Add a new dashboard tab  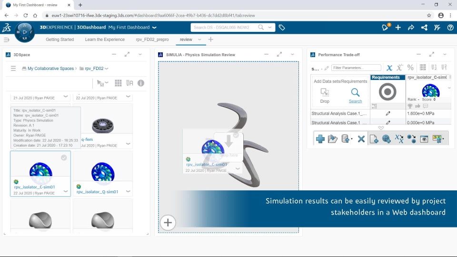point(211,40)
